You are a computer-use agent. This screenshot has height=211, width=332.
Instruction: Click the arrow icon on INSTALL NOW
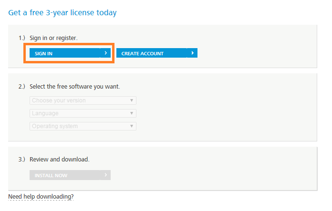[105, 175]
